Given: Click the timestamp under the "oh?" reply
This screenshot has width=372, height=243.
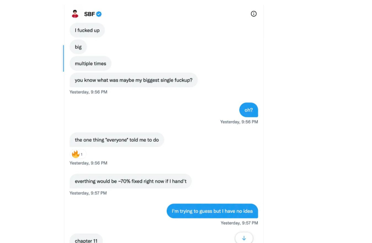Looking at the screenshot, I should coord(239,122).
